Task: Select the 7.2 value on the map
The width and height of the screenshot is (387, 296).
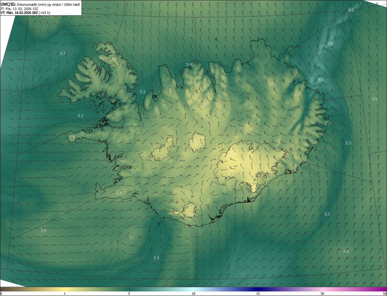Action: (x=330, y=44)
